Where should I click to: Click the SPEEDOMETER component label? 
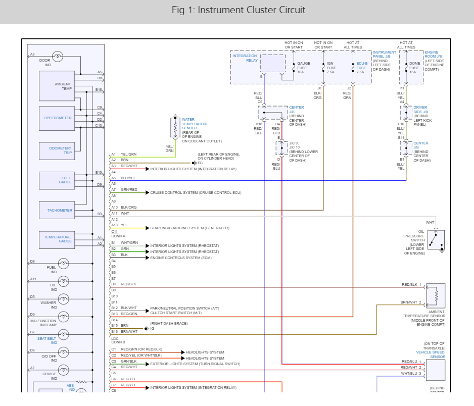[58, 118]
